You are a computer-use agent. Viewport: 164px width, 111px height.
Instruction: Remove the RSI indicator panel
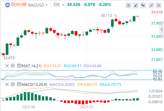coord(7,66)
